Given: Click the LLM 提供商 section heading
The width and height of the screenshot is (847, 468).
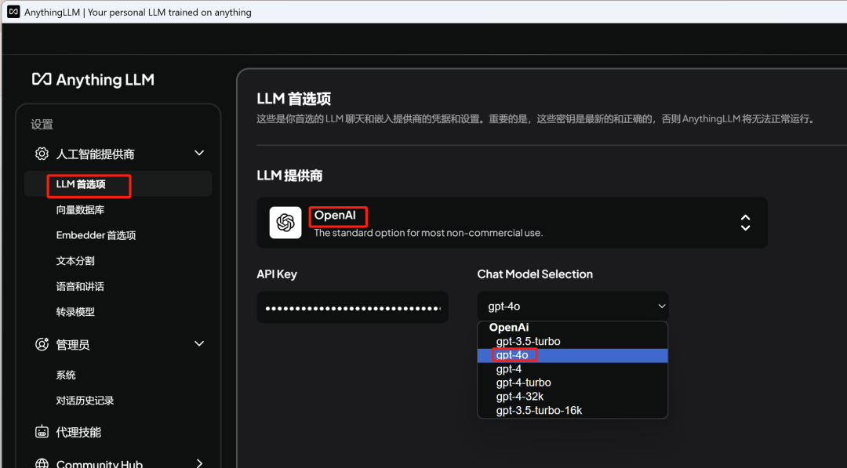Looking at the screenshot, I should click(x=289, y=176).
